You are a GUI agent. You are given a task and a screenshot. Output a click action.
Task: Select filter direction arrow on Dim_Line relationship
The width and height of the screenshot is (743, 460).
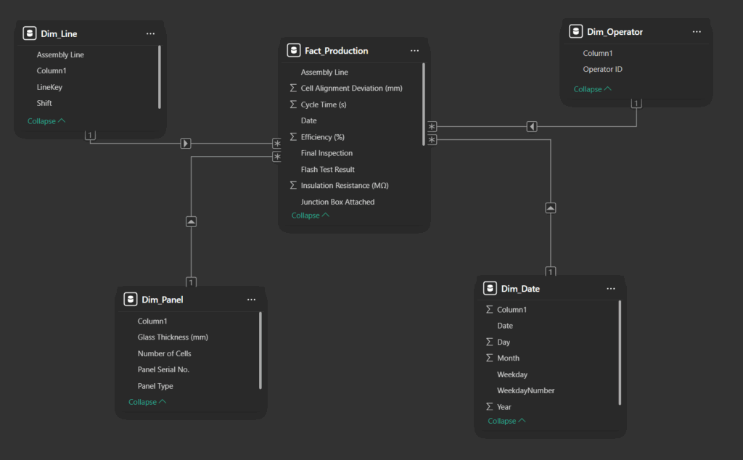coord(186,144)
